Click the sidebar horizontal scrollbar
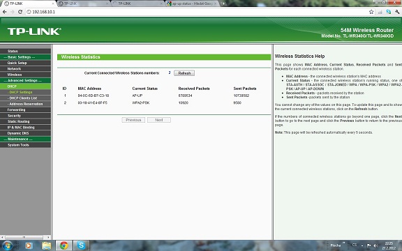402x251 pixels. [25, 237]
